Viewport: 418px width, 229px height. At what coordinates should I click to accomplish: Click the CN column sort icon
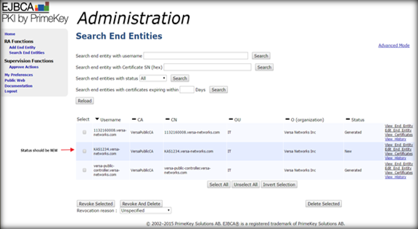tap(167, 119)
